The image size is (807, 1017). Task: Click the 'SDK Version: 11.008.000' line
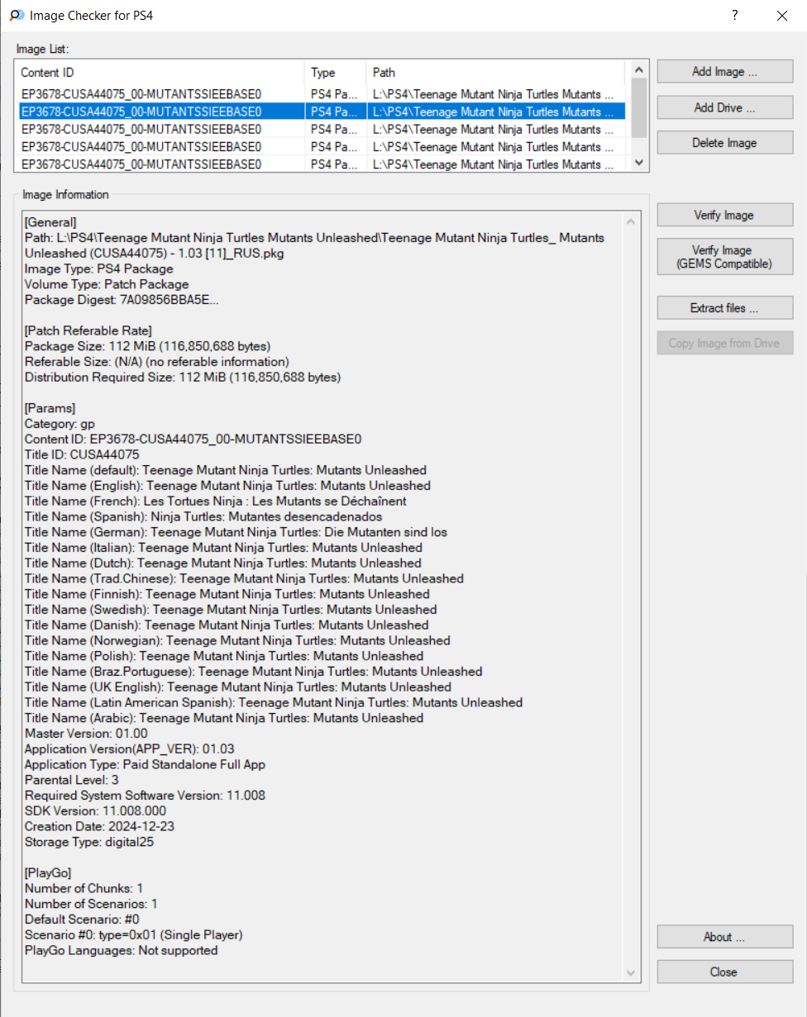(x=95, y=811)
